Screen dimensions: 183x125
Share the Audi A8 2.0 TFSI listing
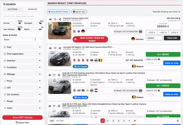[59, 75]
